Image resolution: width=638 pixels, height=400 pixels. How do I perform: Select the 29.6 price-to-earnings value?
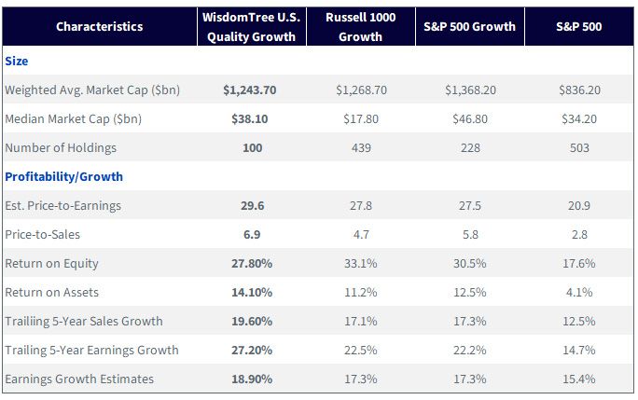(x=252, y=205)
